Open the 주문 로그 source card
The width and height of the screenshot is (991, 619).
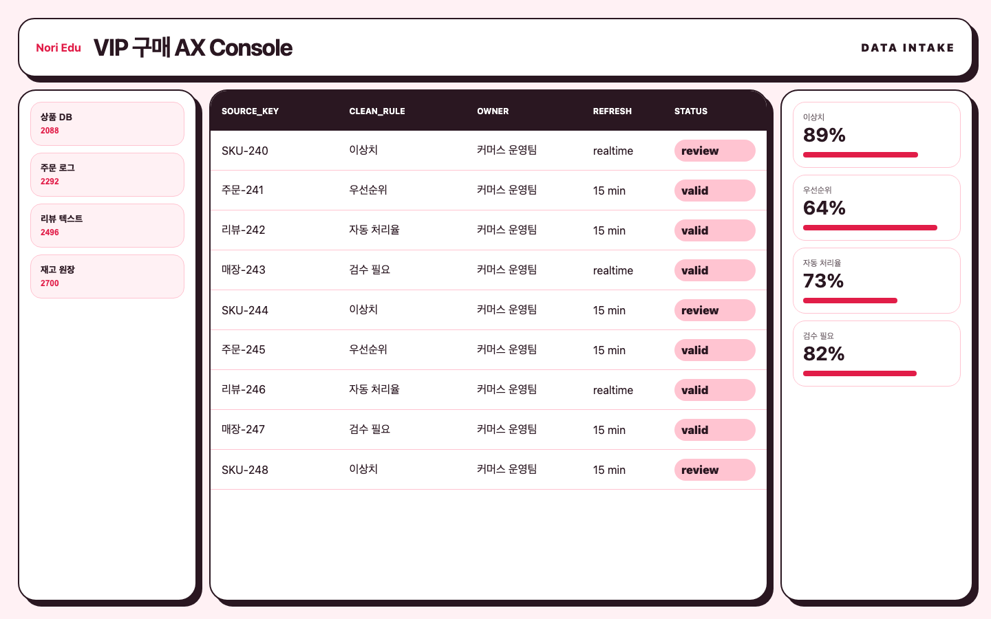pyautogui.click(x=107, y=175)
